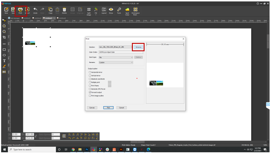Click the Advance button
271x154 pixels.
coord(139,47)
